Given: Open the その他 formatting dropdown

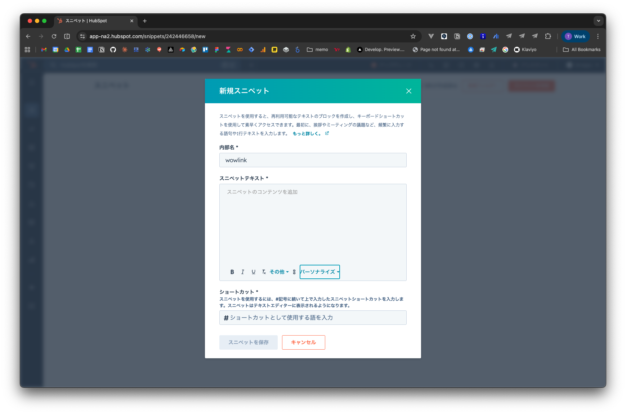Looking at the screenshot, I should pyautogui.click(x=279, y=272).
